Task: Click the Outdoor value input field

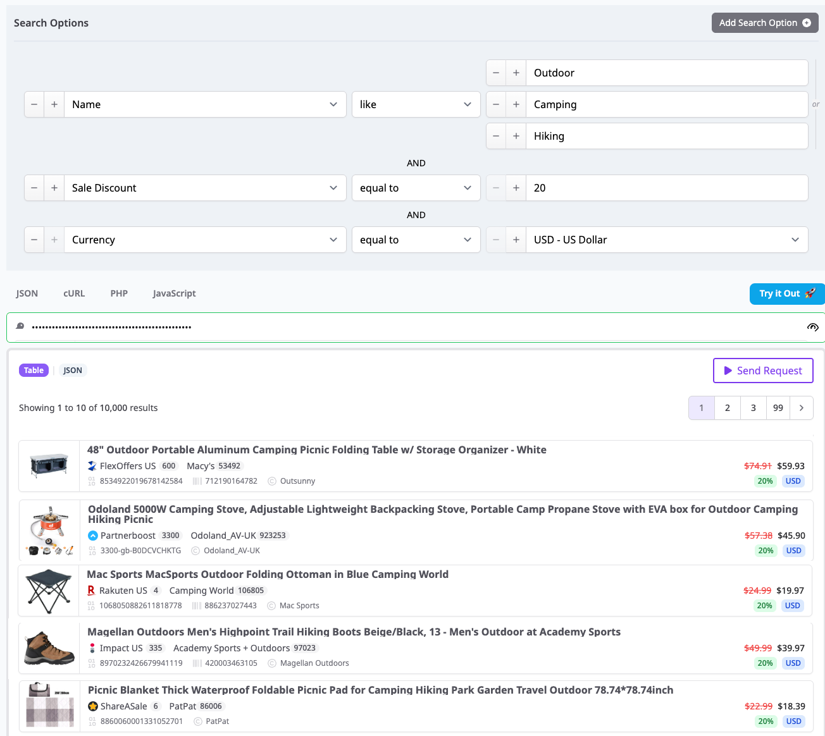Action: point(667,73)
